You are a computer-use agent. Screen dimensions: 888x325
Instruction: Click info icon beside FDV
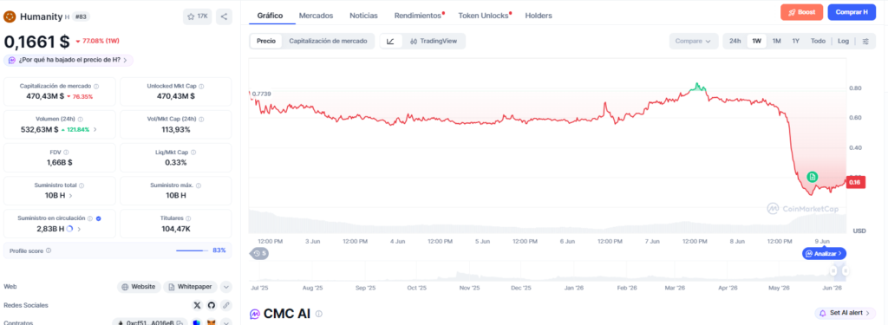click(x=66, y=153)
